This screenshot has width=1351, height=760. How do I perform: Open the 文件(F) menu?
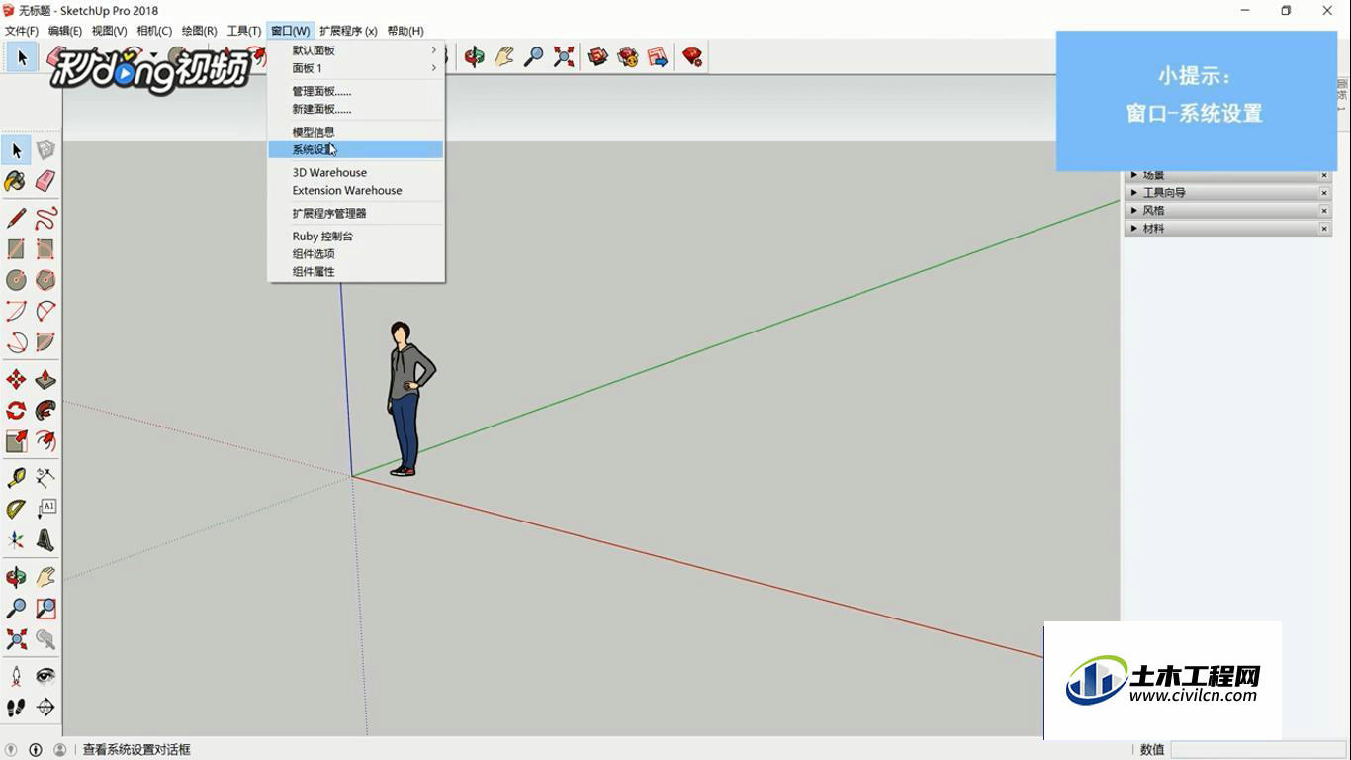[x=22, y=31]
